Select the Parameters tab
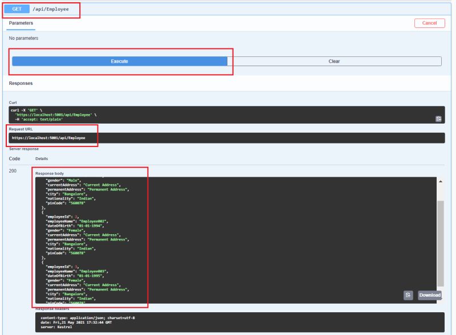 point(21,22)
